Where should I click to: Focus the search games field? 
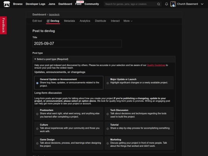coord(131,4)
